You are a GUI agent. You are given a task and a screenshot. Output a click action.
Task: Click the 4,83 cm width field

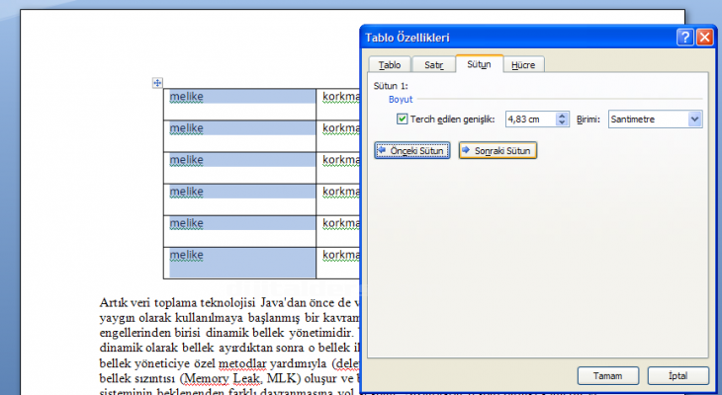[x=528, y=119]
